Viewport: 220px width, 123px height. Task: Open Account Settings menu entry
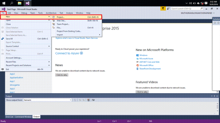26,58
